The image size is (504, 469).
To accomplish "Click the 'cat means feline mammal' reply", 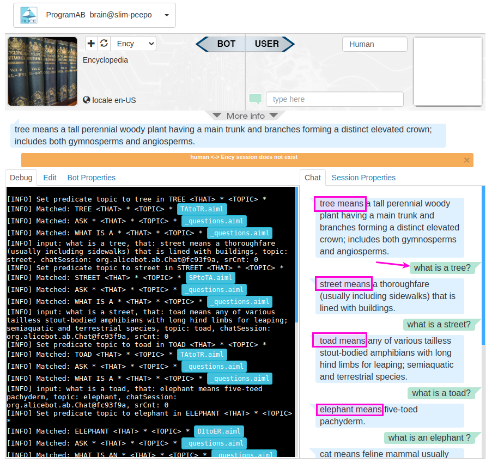I will (390, 453).
